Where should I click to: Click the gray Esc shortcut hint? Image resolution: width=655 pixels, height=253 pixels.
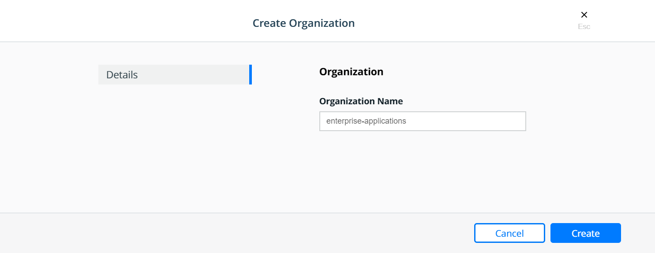[584, 26]
